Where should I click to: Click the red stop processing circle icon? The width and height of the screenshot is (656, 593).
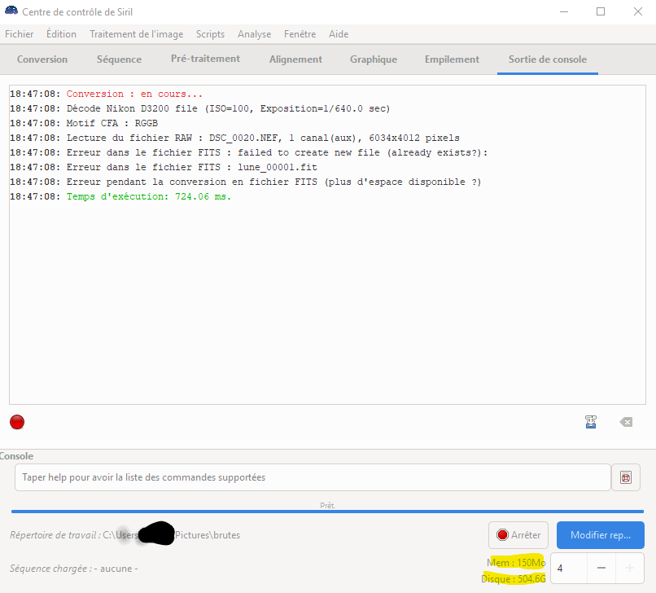(x=17, y=422)
